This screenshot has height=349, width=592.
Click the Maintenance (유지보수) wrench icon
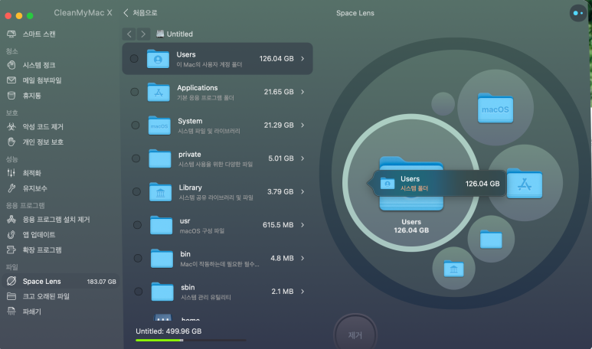11,188
